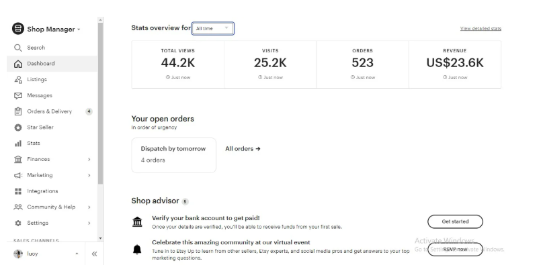Expand the Settings submenu arrow
The width and height of the screenshot is (543, 265).
click(x=89, y=223)
